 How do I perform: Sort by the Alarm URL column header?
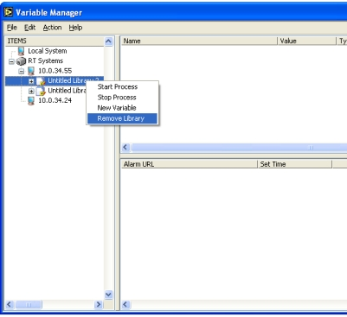click(x=189, y=164)
